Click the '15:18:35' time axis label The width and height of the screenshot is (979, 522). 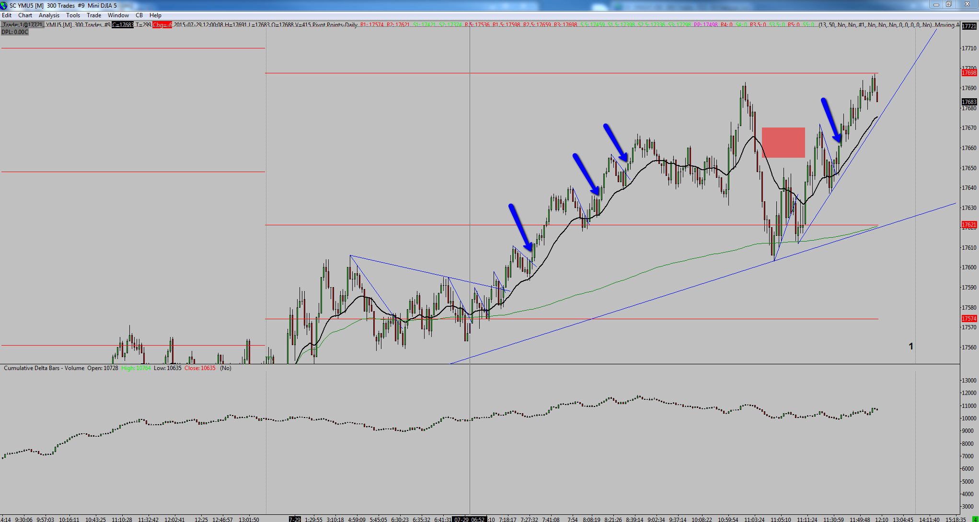point(956,519)
